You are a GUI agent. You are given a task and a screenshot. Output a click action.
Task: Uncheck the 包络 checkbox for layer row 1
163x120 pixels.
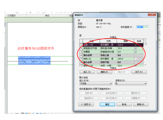click(136, 45)
